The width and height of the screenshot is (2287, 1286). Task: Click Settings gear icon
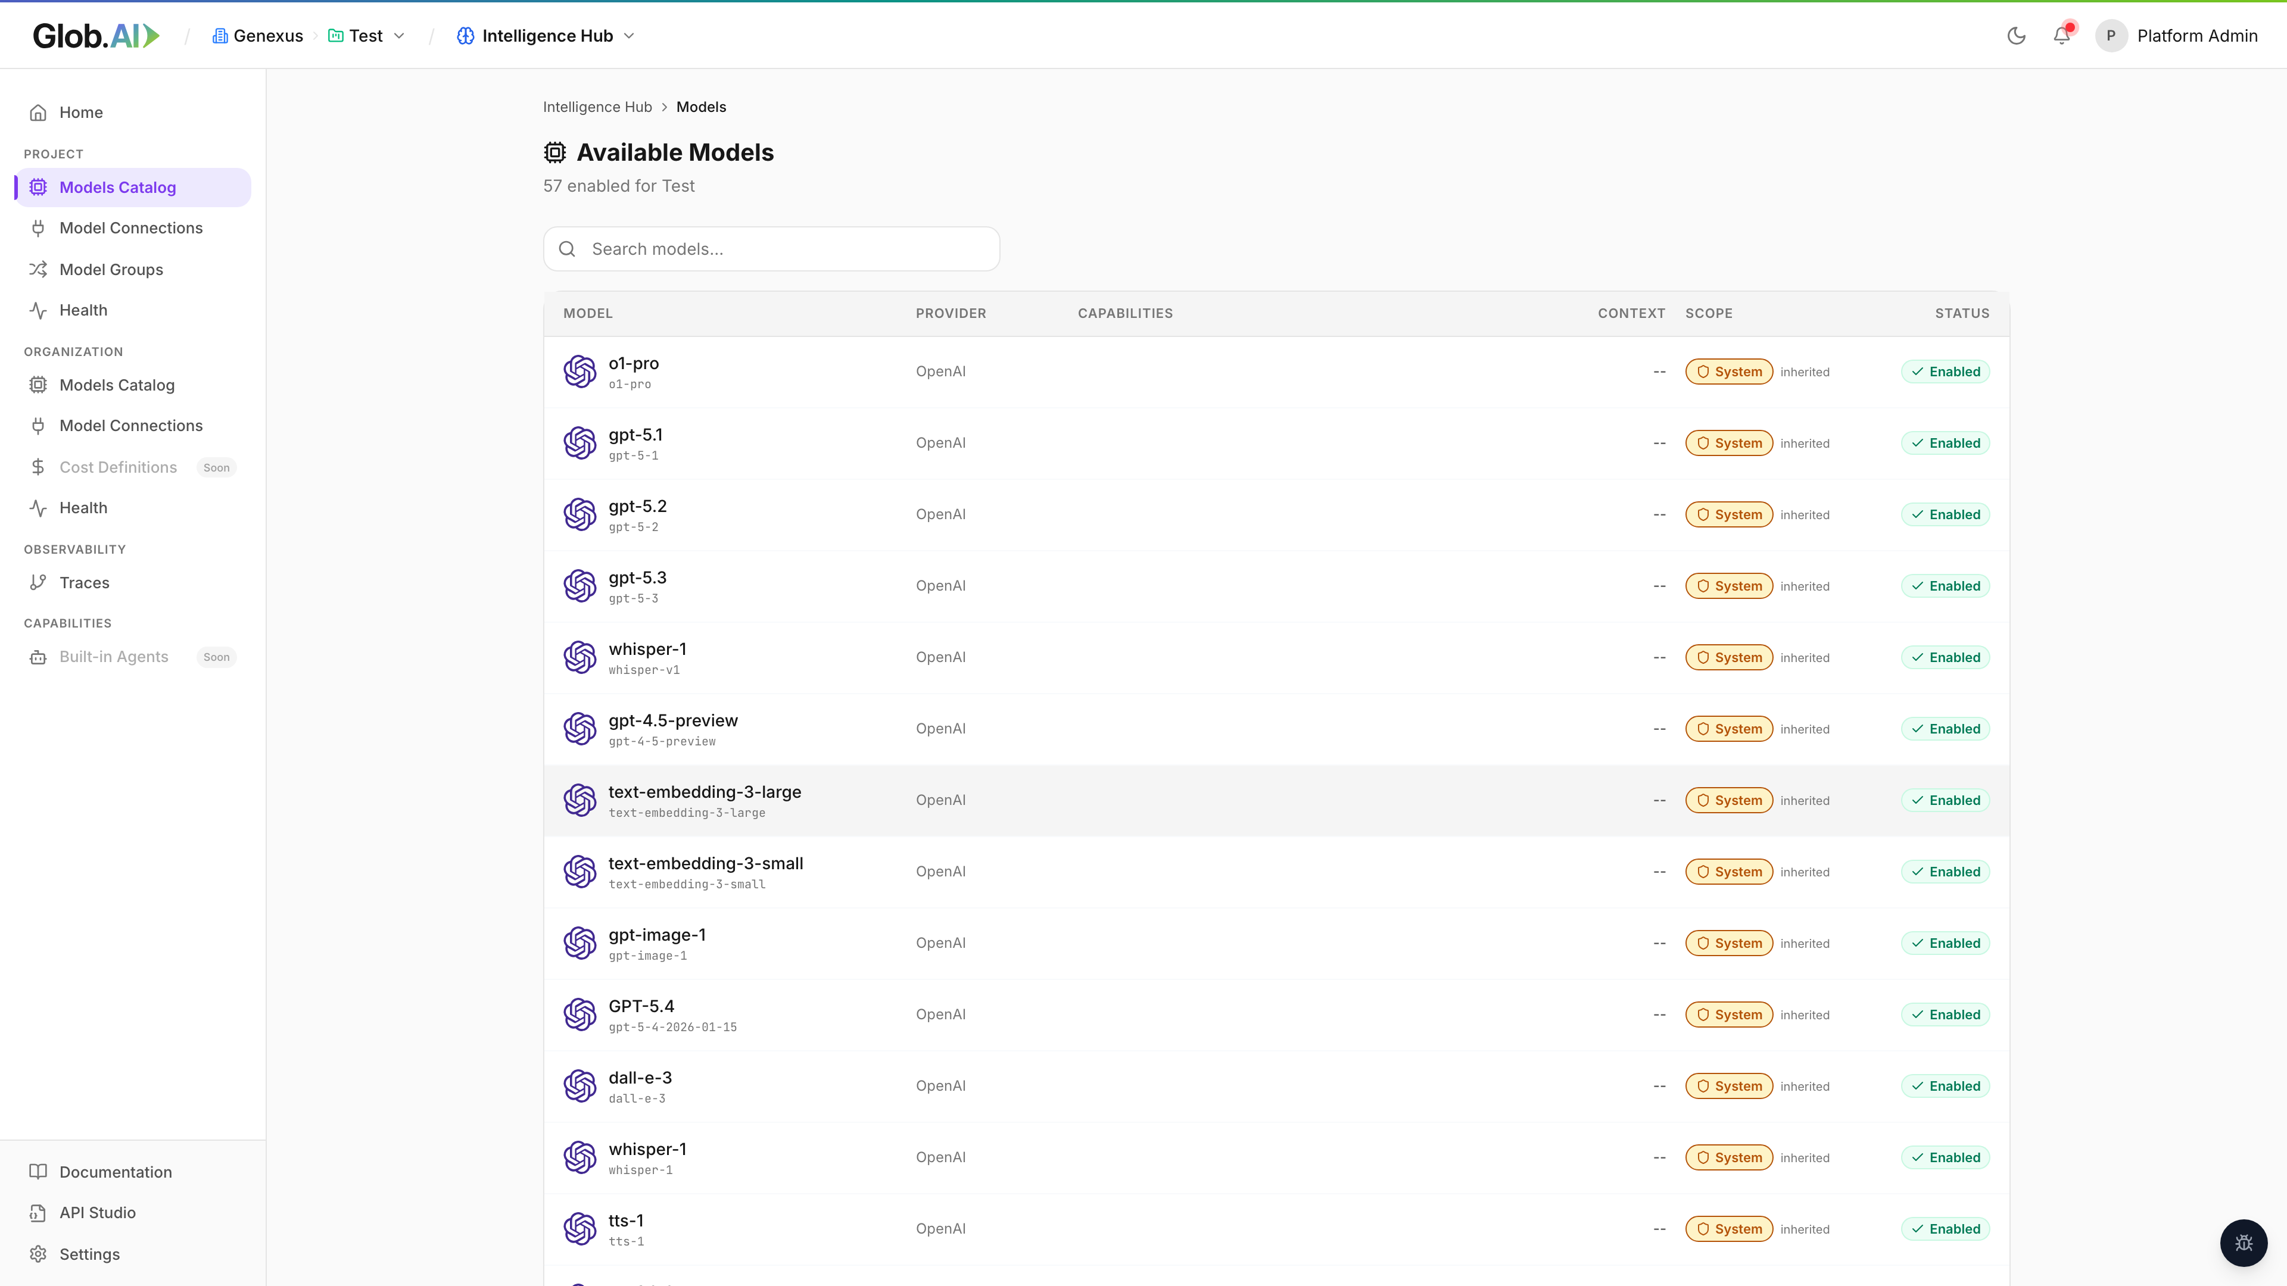point(38,1254)
